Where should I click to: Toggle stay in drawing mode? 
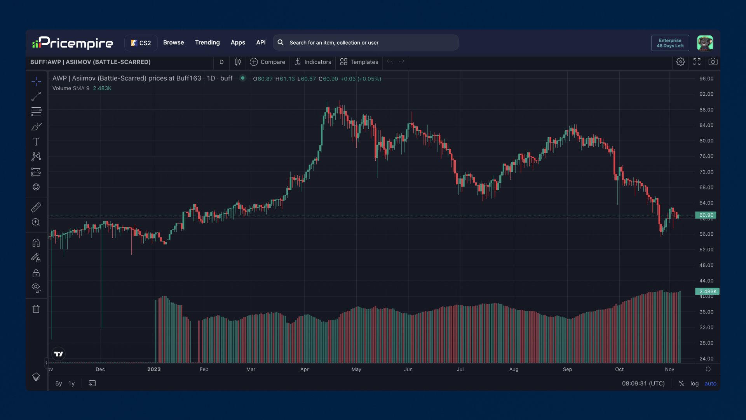pos(36,258)
